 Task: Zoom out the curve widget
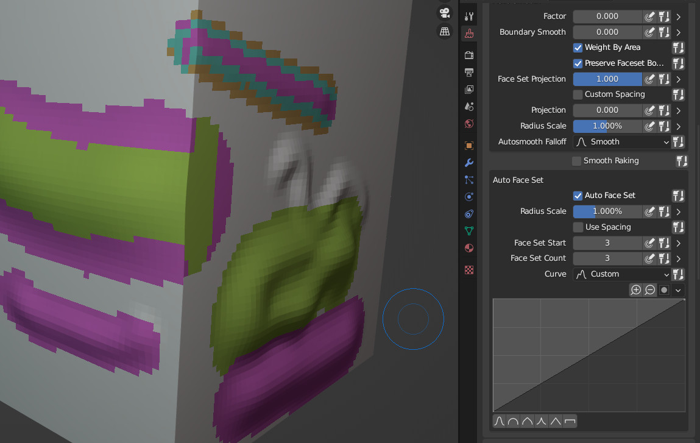coord(650,290)
